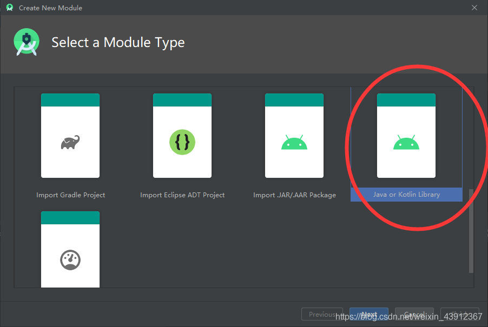Cancel the module creation dialog
Screen dimensions: 488x327
click(414, 314)
